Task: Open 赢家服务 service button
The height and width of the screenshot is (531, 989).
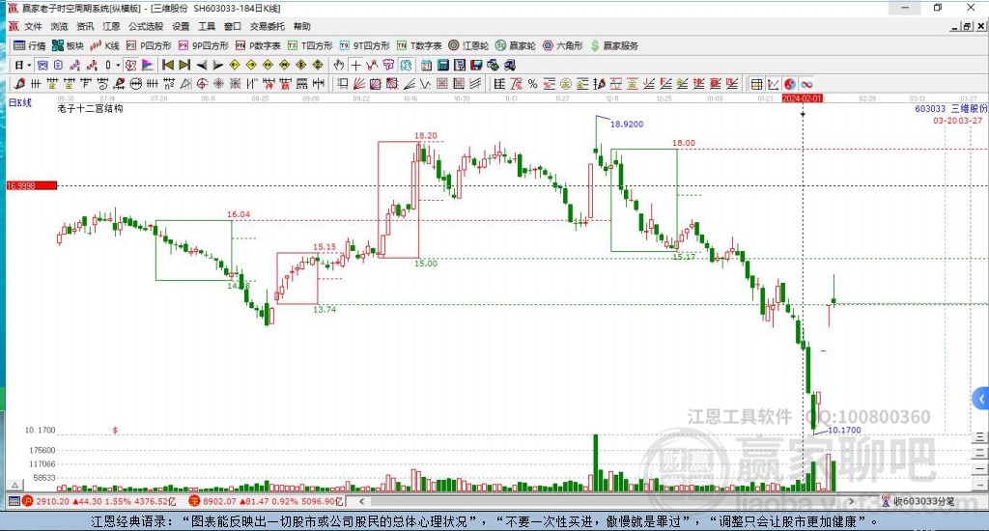Action: click(614, 45)
